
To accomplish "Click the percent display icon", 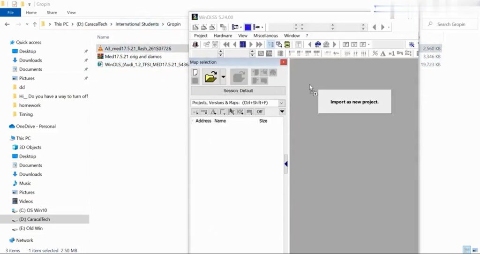I will click(x=375, y=53).
